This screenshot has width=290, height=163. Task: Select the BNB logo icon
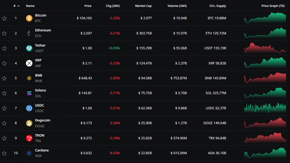[x=29, y=78]
